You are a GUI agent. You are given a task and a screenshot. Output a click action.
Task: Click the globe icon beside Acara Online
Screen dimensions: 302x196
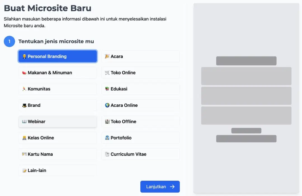point(107,105)
